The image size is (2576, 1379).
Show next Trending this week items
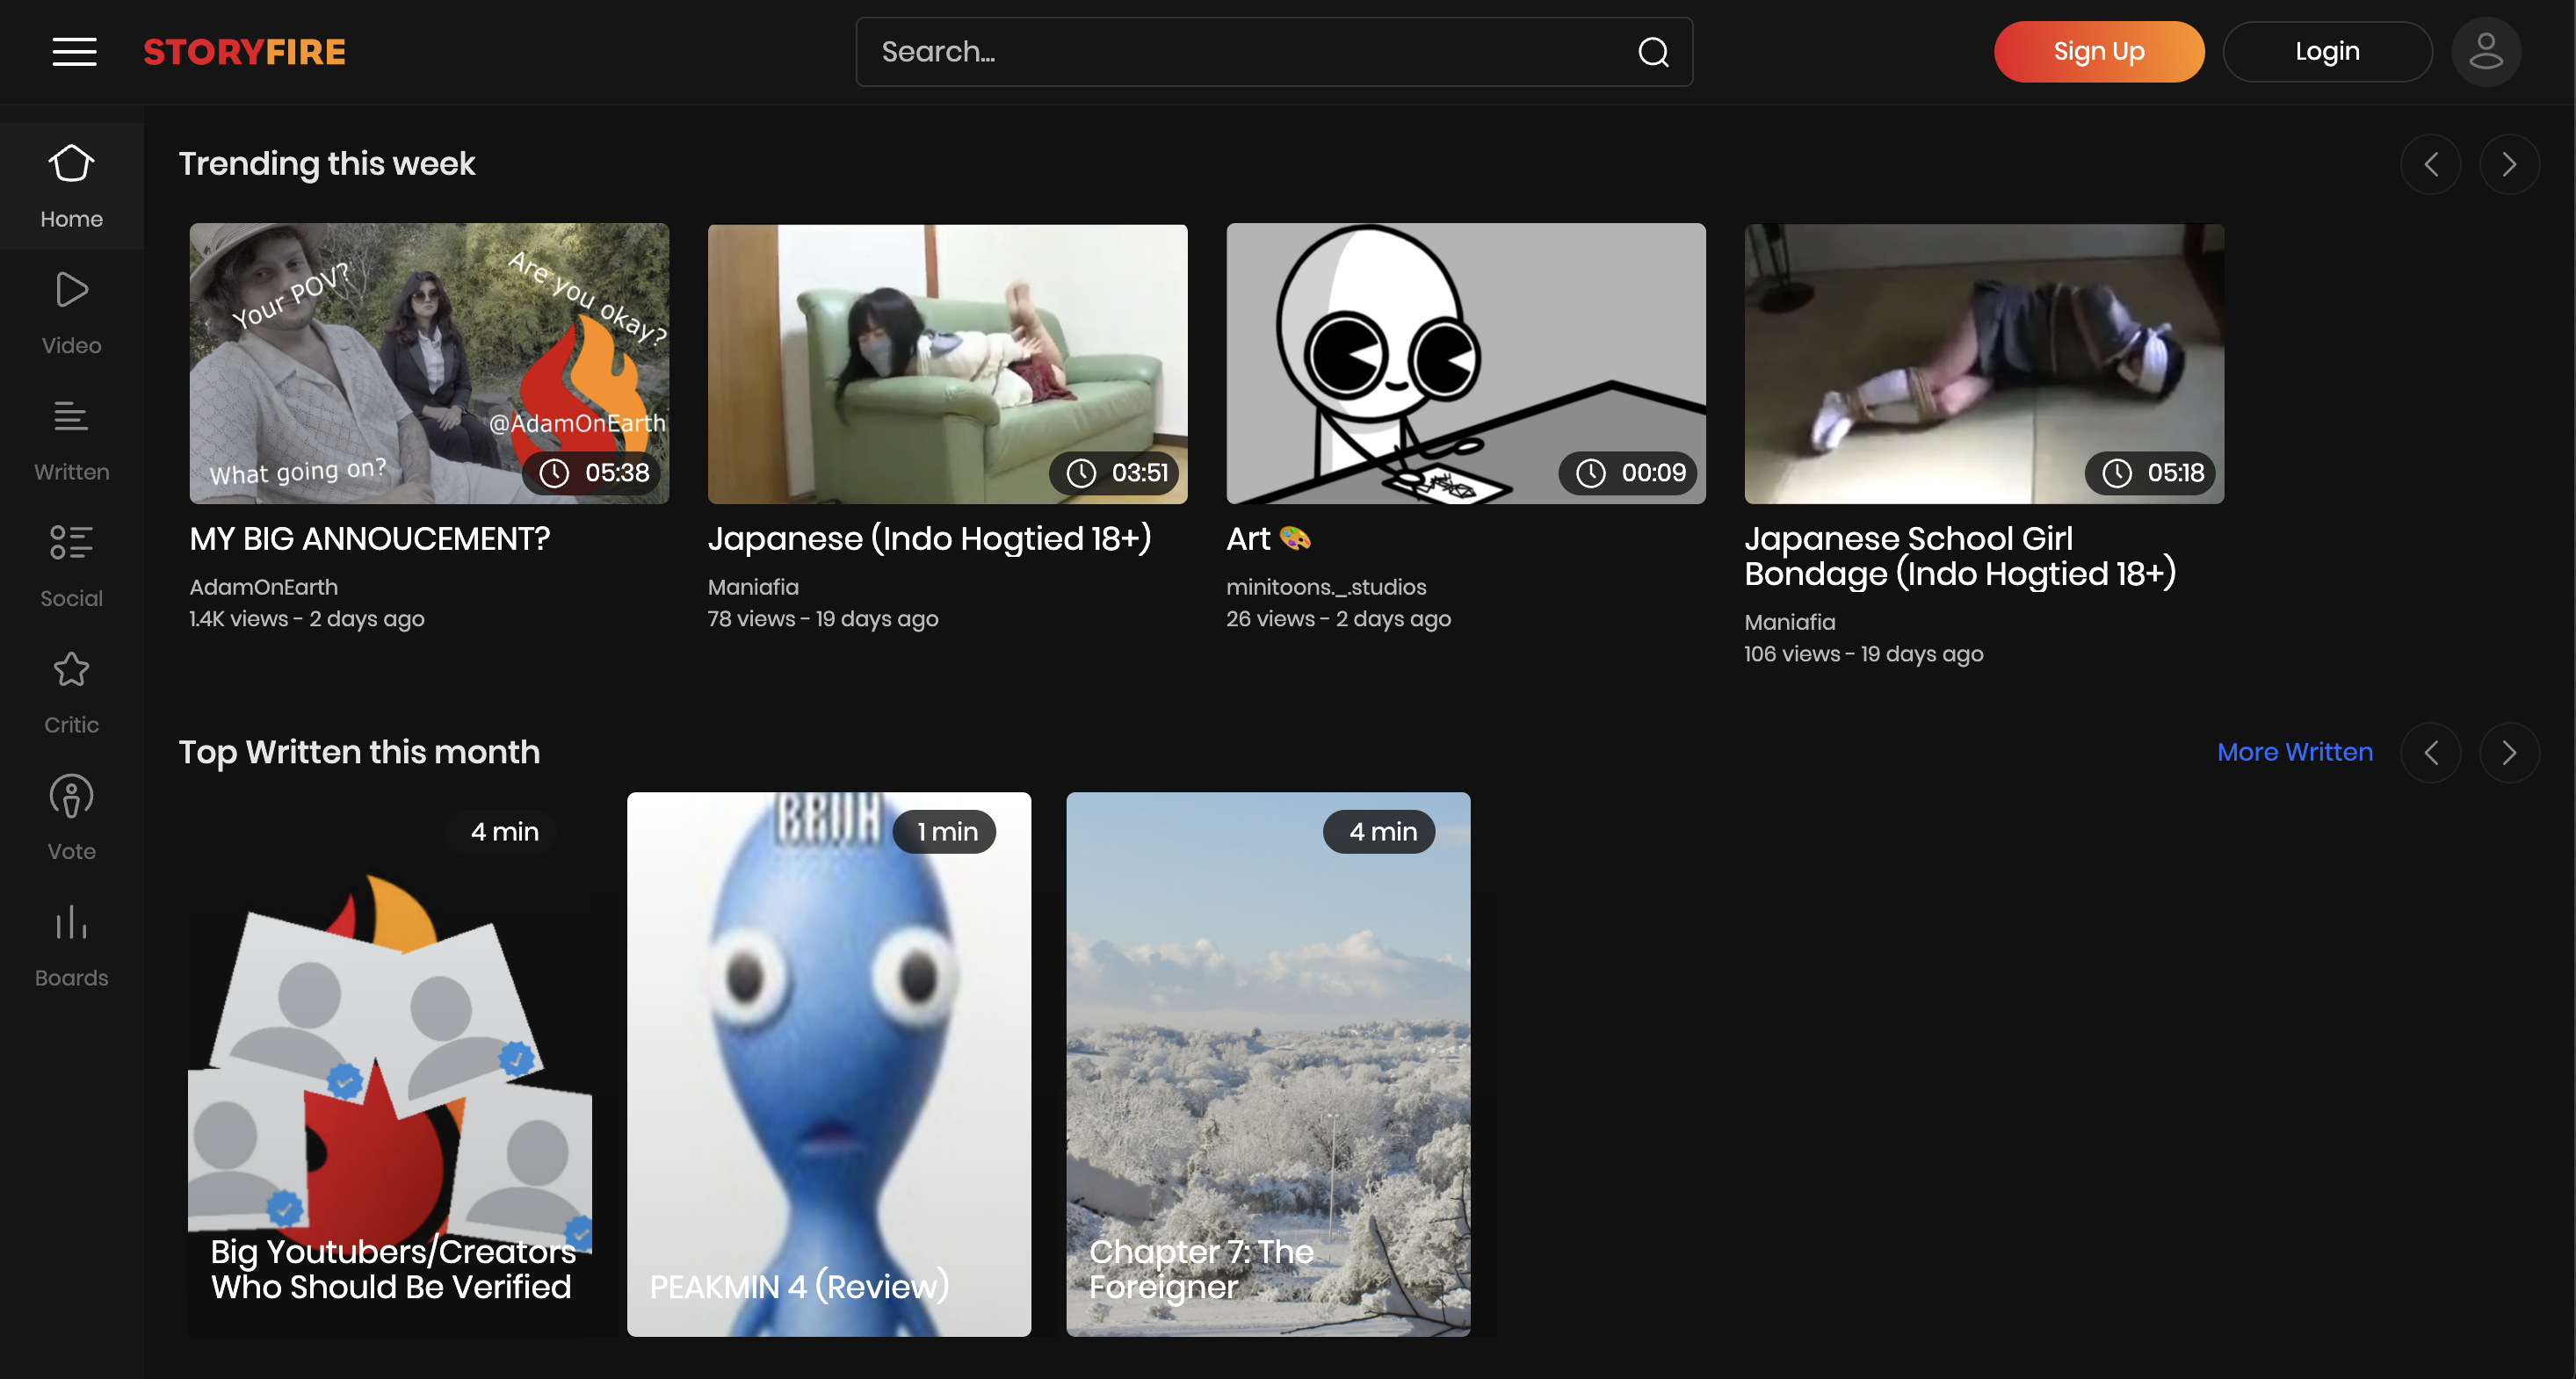click(2509, 164)
